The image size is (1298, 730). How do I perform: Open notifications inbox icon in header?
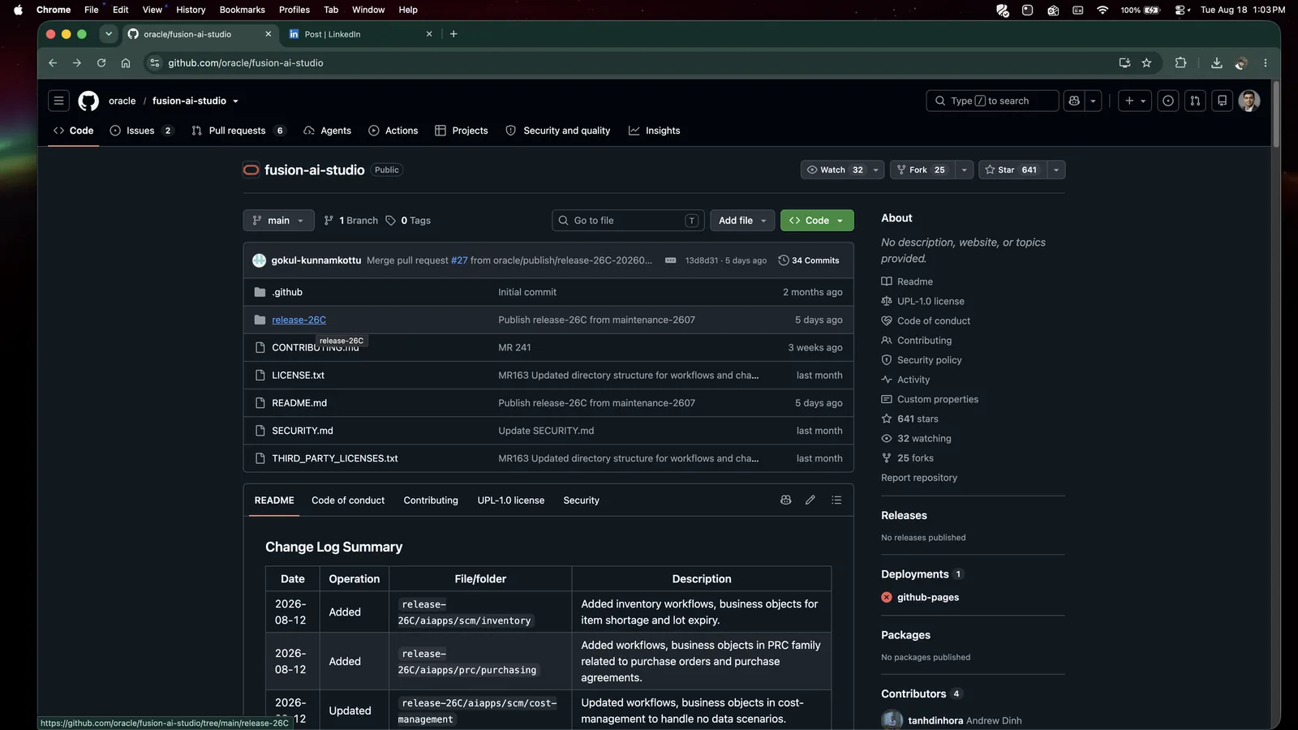pos(1222,101)
